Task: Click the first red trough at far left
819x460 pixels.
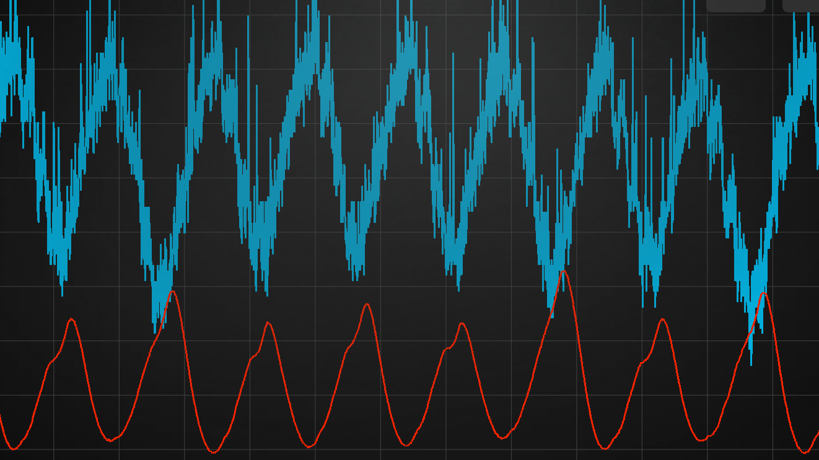Action: pyautogui.click(x=13, y=449)
